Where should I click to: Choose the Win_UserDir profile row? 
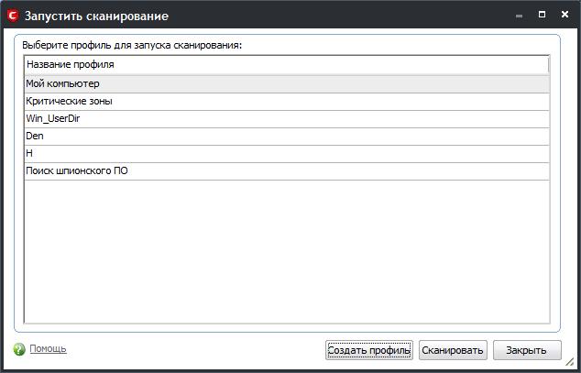tap(287, 119)
